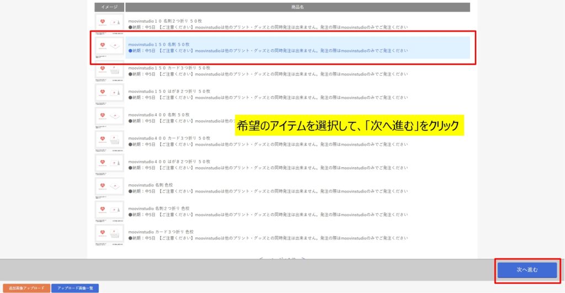Click thumbnail of moovinstudio 10 名刺2つ折り 50枚
The height and width of the screenshot is (293, 565).
109,23
